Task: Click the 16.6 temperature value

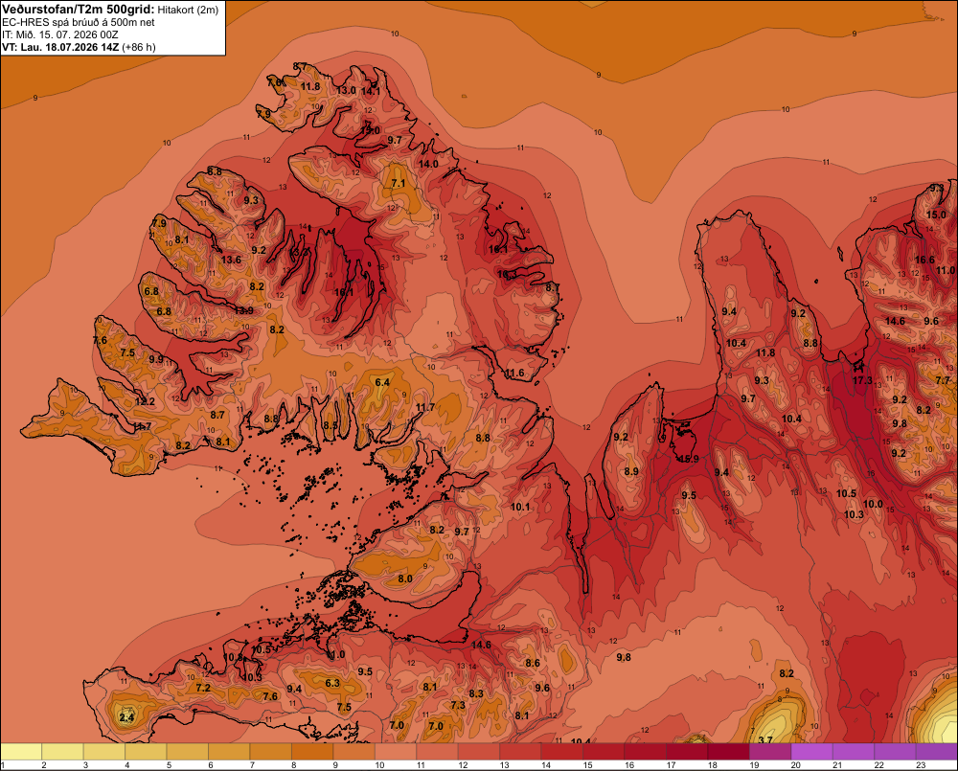Action: click(x=924, y=260)
